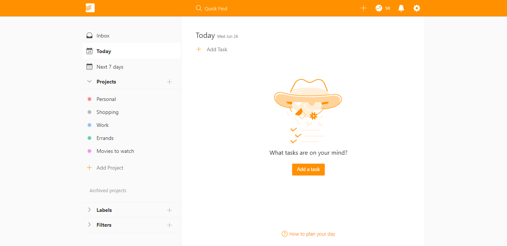Click "What tasks are on your mind?" text

[308, 152]
